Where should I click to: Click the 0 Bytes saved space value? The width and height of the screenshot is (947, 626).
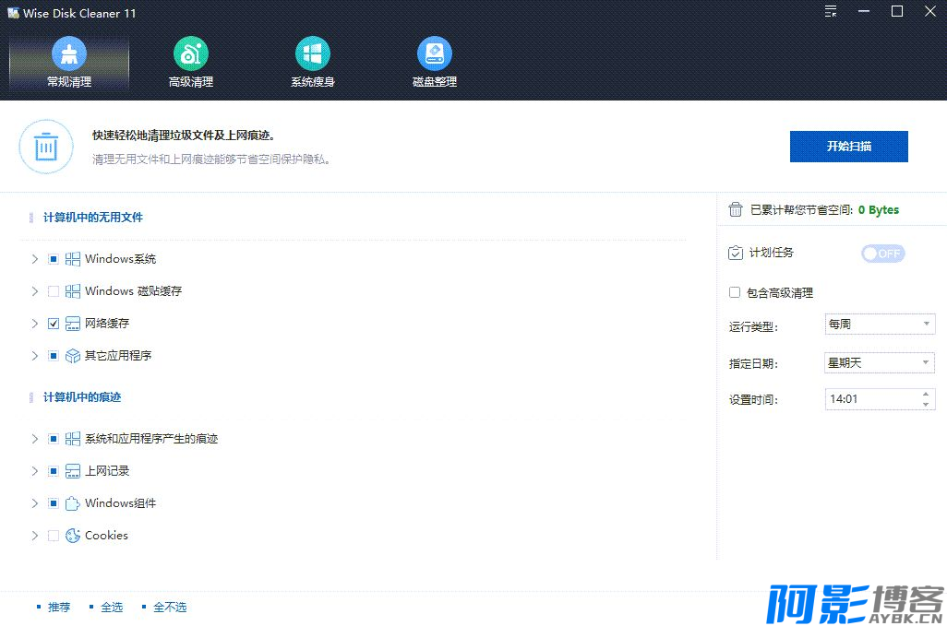[x=879, y=210]
